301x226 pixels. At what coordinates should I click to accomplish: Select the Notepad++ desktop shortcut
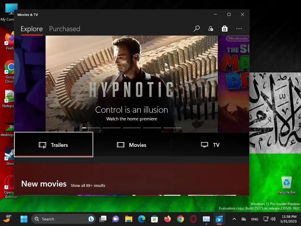coord(8,99)
